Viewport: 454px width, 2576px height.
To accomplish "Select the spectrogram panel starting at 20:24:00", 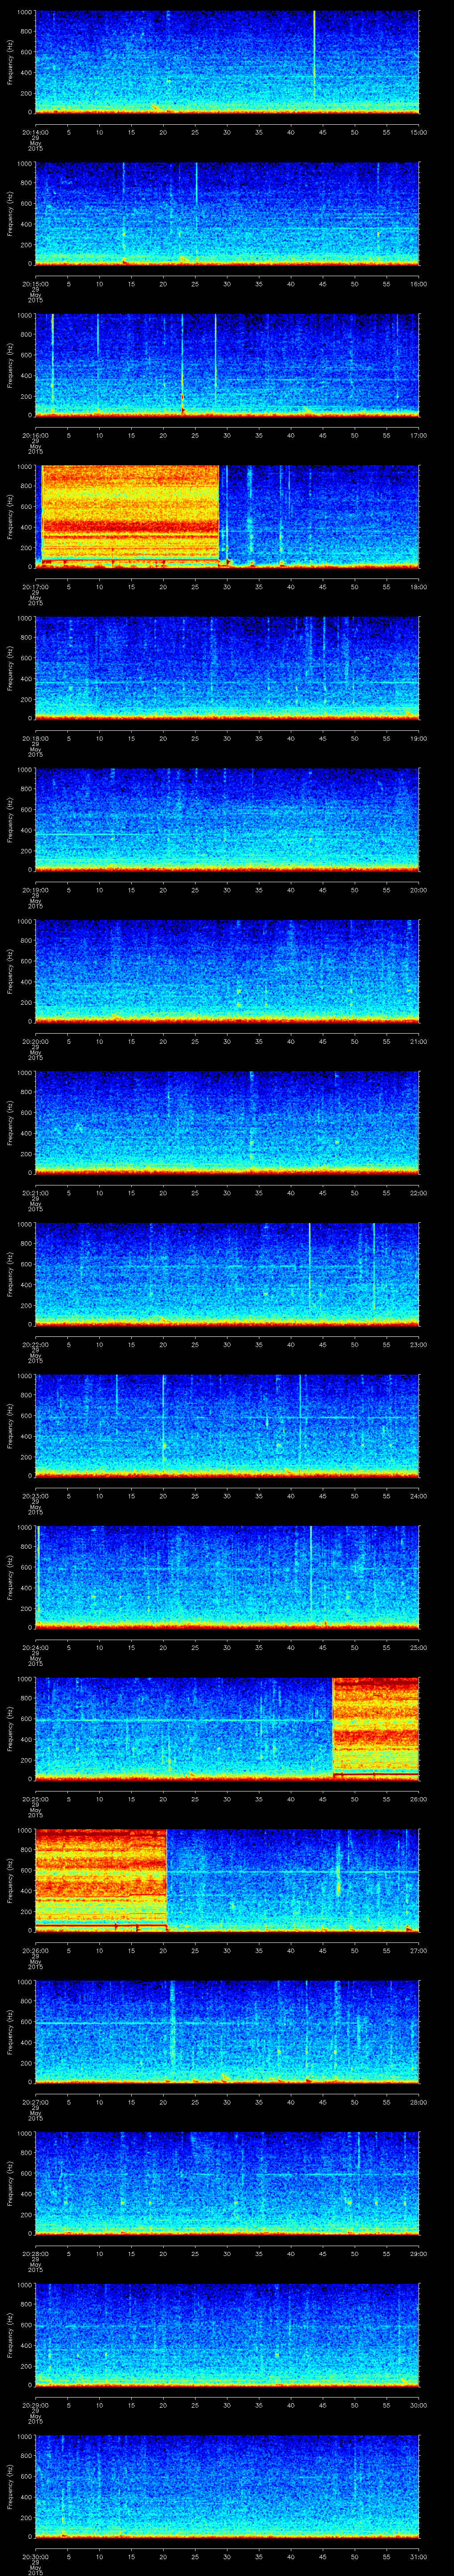I will 227,1577.
